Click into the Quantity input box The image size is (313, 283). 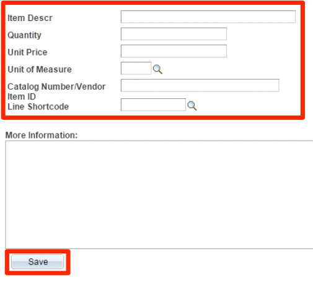(174, 34)
